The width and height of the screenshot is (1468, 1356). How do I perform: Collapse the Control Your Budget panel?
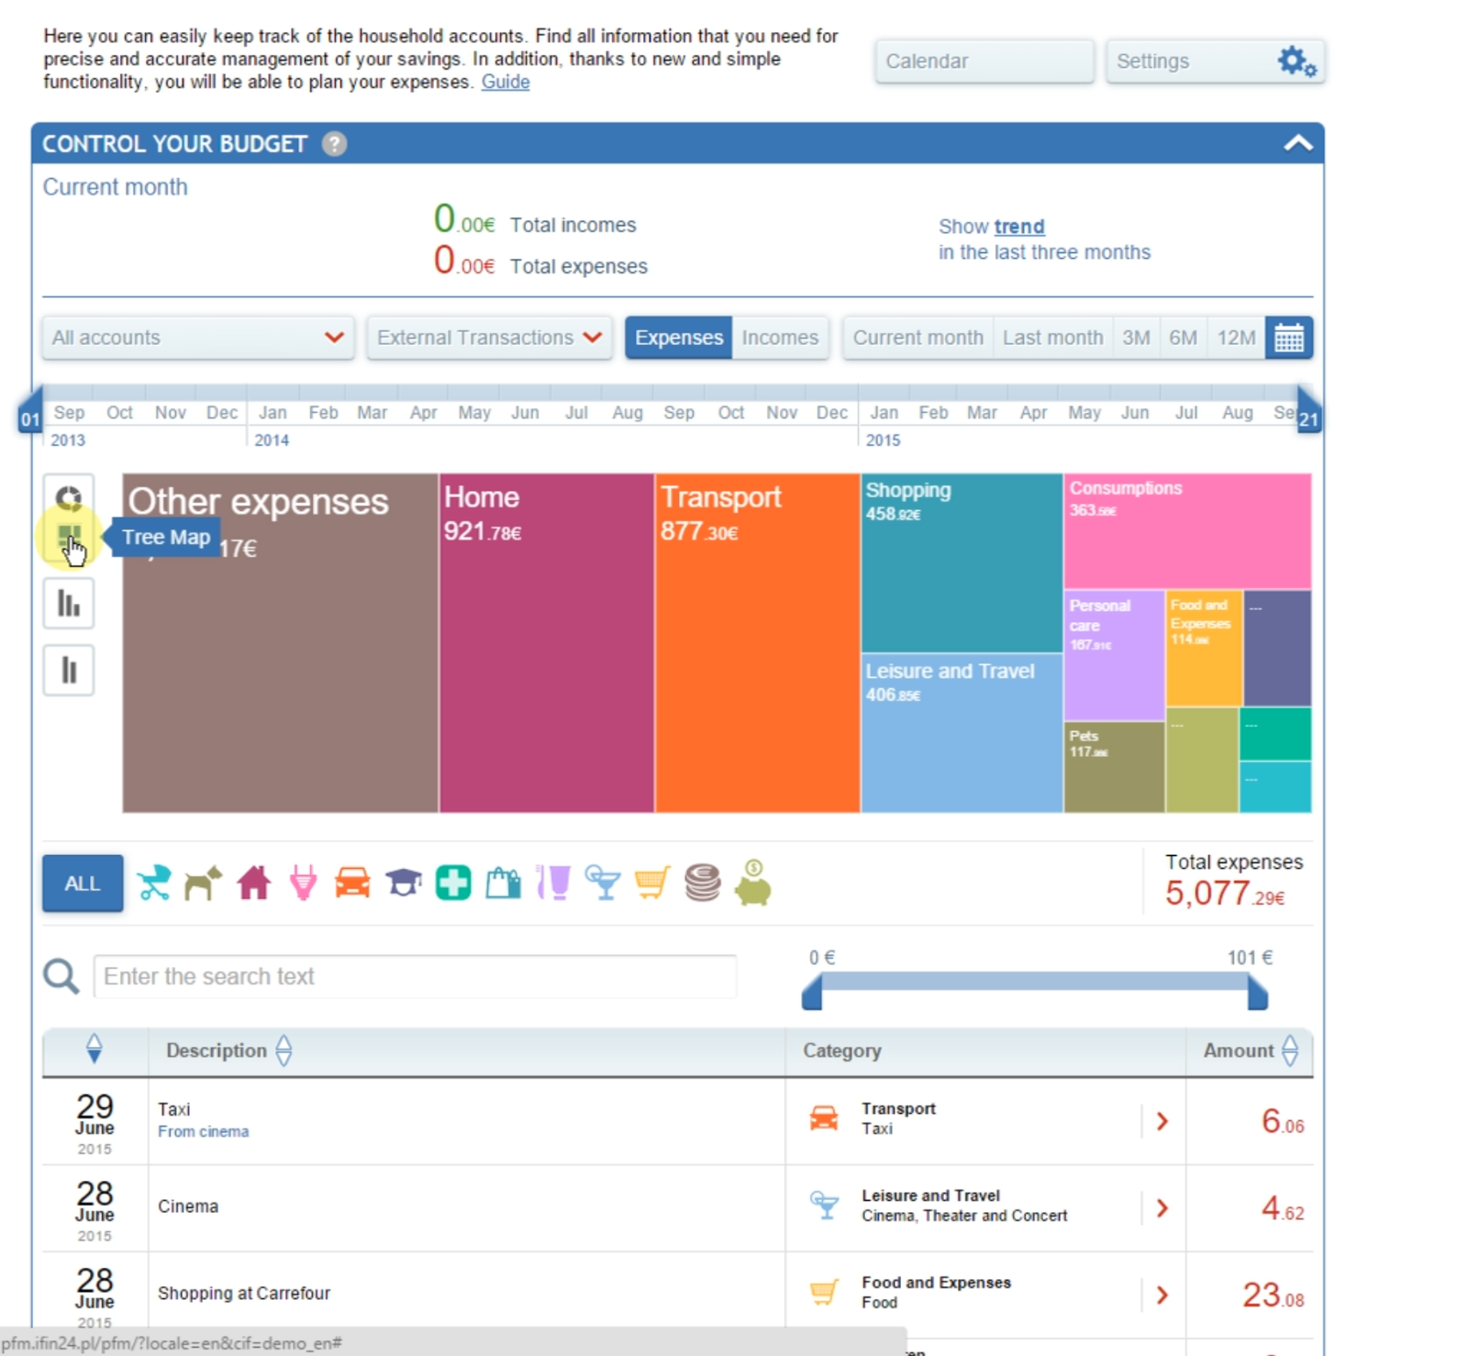(1297, 143)
